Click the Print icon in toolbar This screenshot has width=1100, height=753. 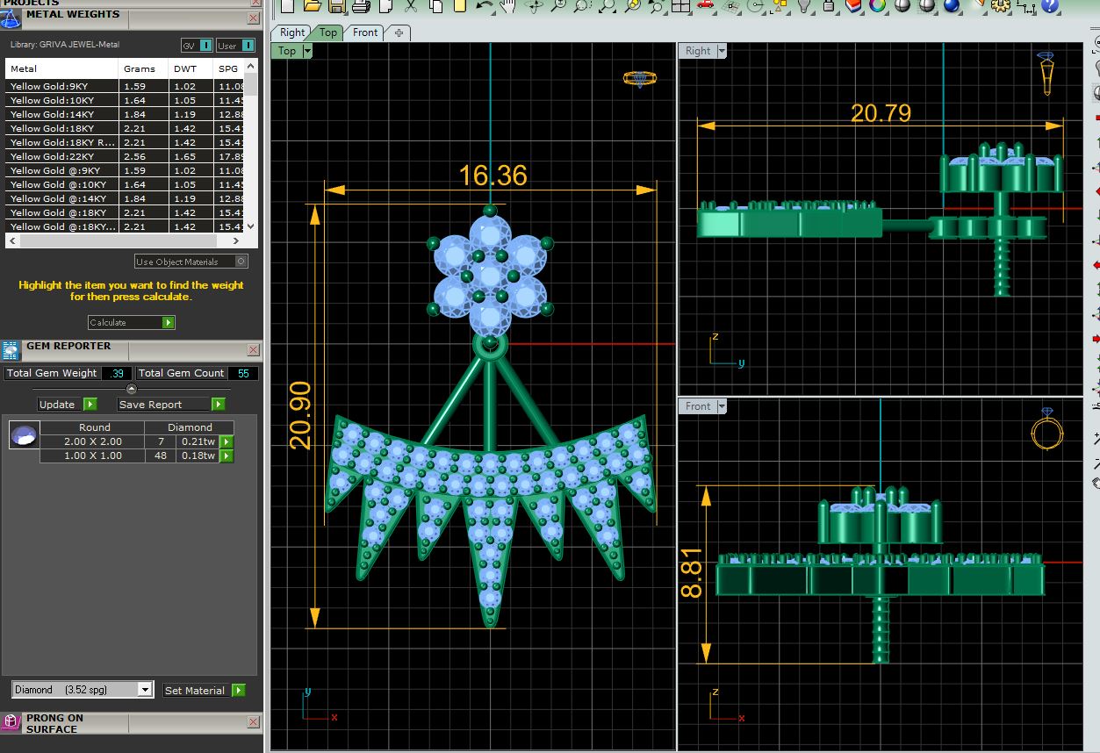(x=361, y=6)
